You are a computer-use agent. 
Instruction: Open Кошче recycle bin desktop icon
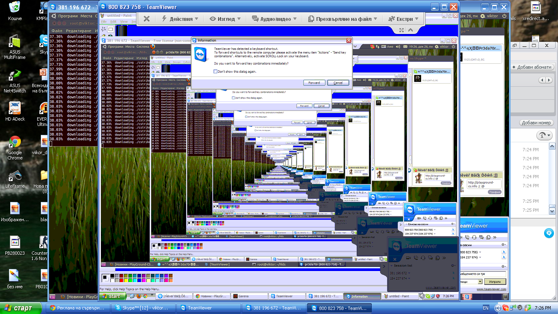tap(15, 11)
